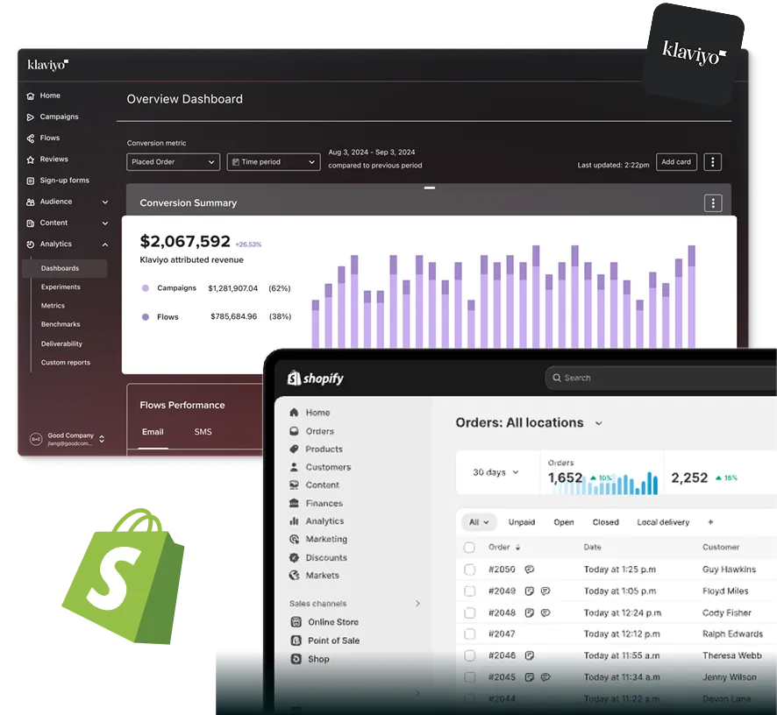Open the Good Company account switcher
This screenshot has height=715, width=777.
point(102,439)
